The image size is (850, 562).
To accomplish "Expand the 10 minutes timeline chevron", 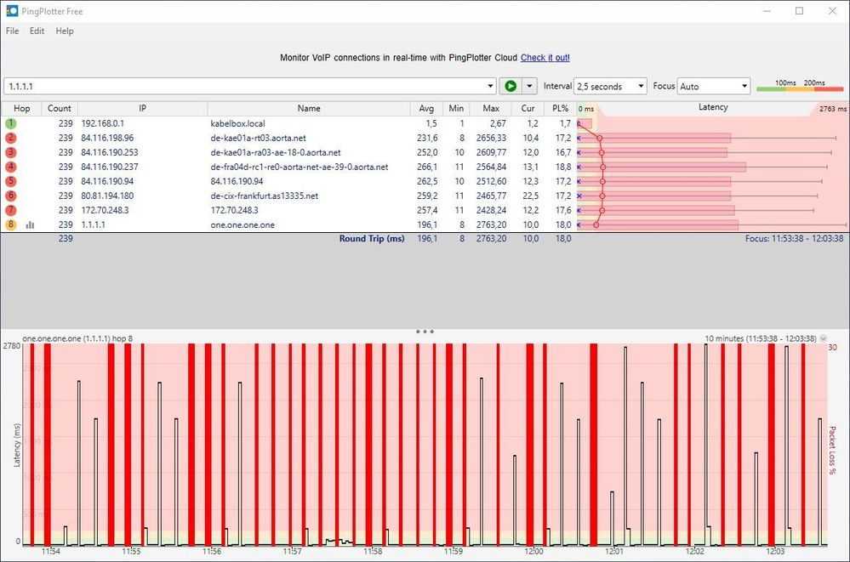I will coord(823,338).
